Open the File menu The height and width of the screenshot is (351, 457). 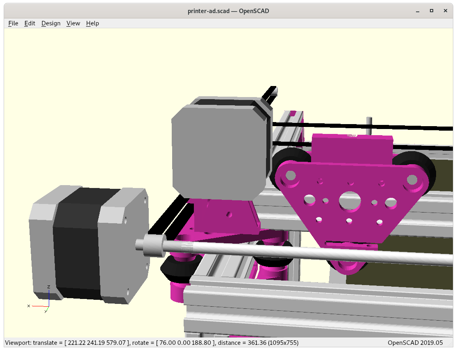click(13, 23)
